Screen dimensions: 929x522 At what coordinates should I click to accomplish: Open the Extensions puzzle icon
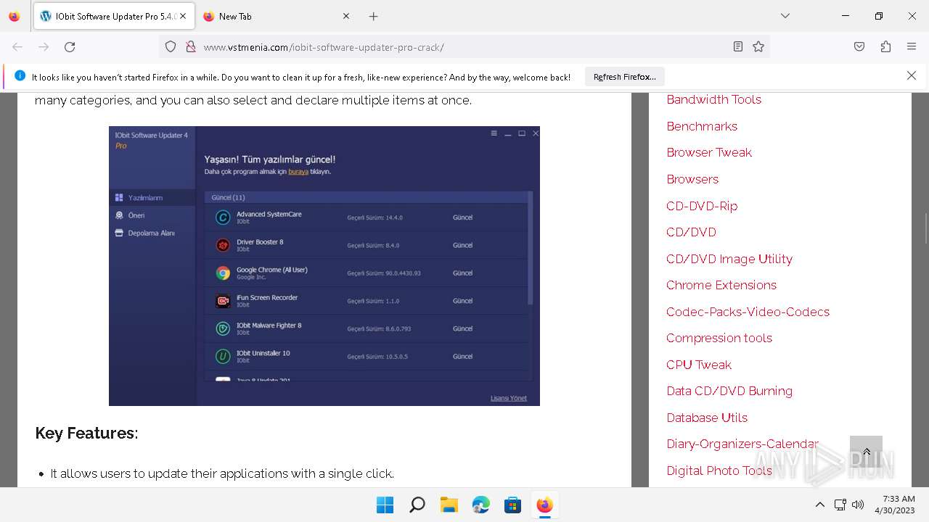pos(885,47)
